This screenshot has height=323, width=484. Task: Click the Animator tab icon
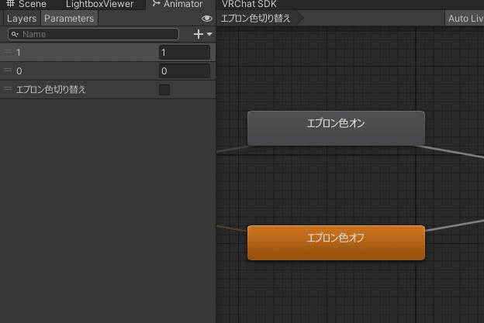pyautogui.click(x=156, y=3)
